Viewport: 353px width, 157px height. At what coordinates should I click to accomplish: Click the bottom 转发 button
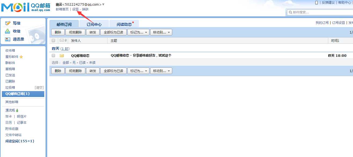[93, 71]
